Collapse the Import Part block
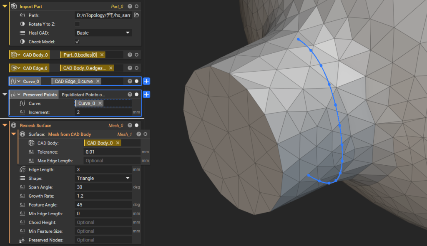Viewport: 427px width, 246px height. pos(5,7)
